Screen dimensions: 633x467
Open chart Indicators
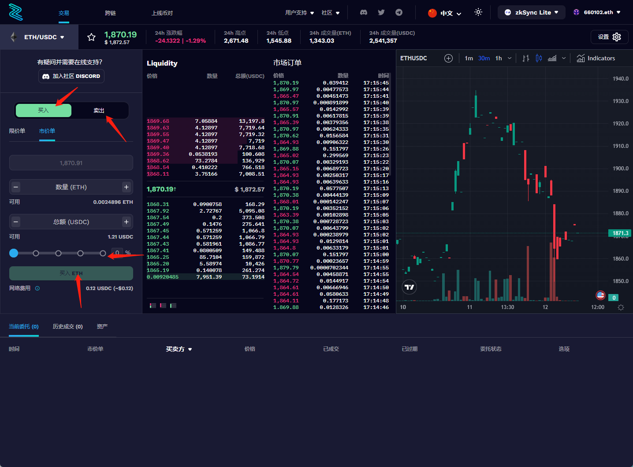point(596,58)
